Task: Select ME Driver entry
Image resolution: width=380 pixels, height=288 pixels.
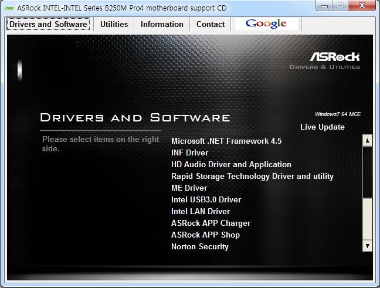Action: 189,188
